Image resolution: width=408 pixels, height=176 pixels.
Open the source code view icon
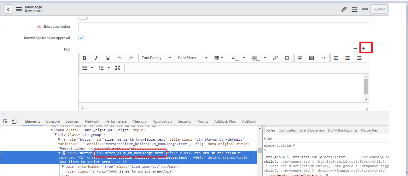[323, 58]
